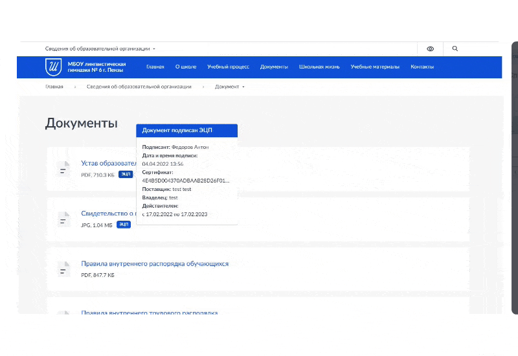The width and height of the screenshot is (518, 356).
Task: Select Учебные материалы in the navigation bar
Action: coord(375,67)
